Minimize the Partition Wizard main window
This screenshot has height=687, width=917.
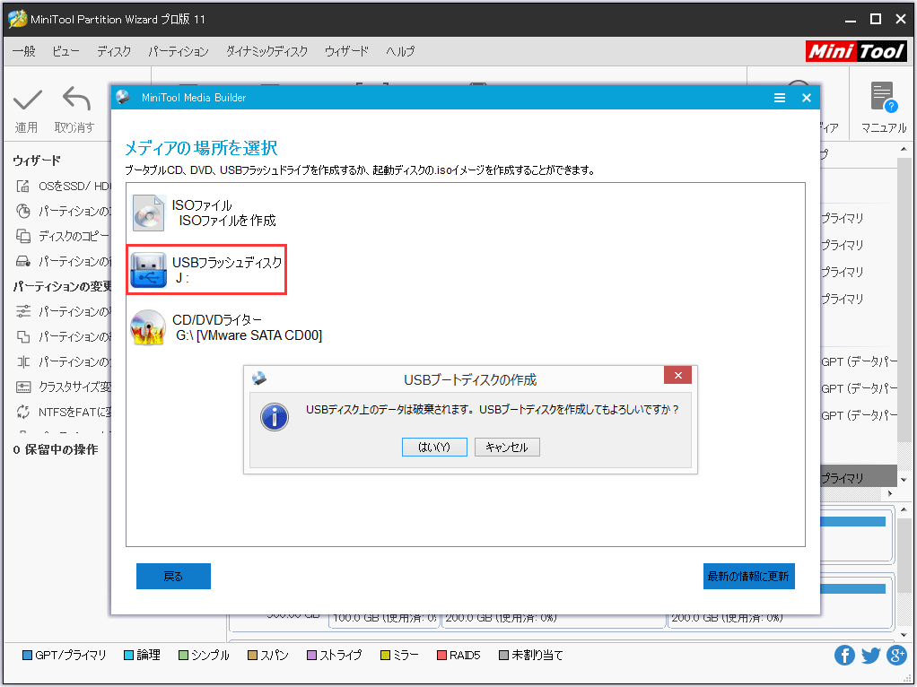pyautogui.click(x=851, y=20)
